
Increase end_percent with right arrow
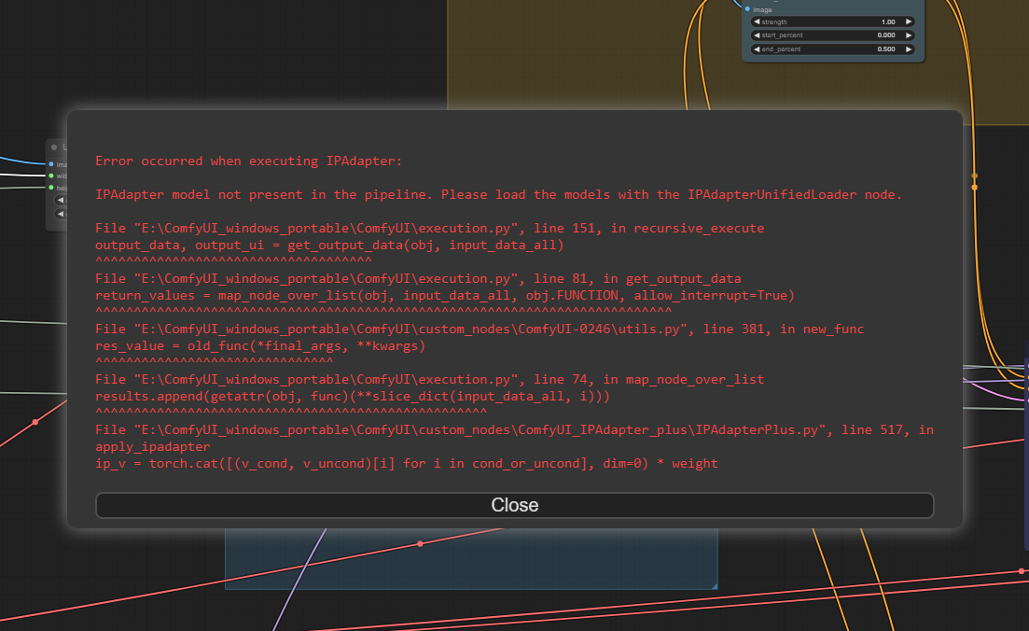coord(909,49)
